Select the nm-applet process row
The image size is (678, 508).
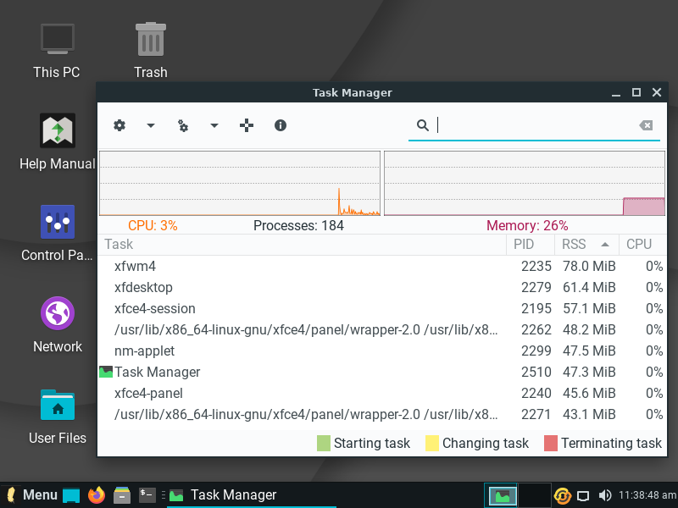click(x=382, y=351)
